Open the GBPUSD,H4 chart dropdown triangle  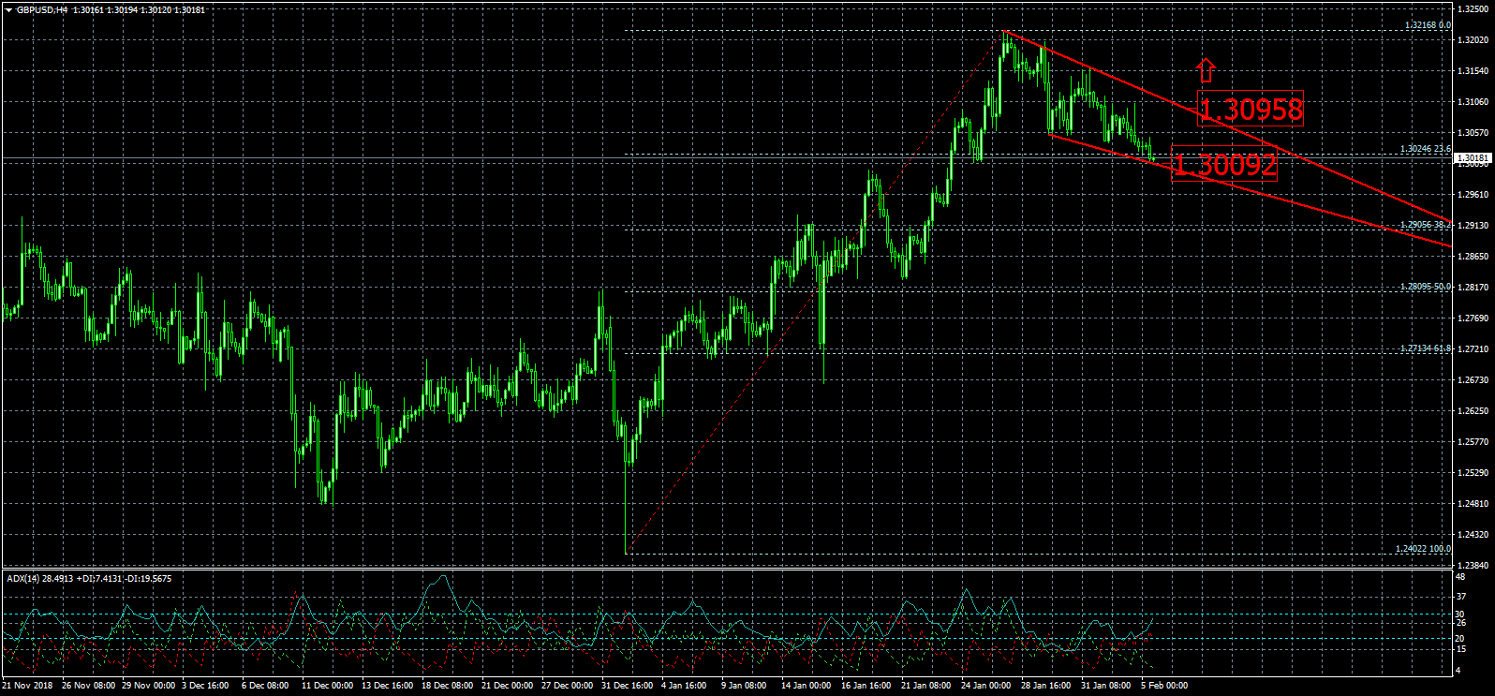click(8, 10)
